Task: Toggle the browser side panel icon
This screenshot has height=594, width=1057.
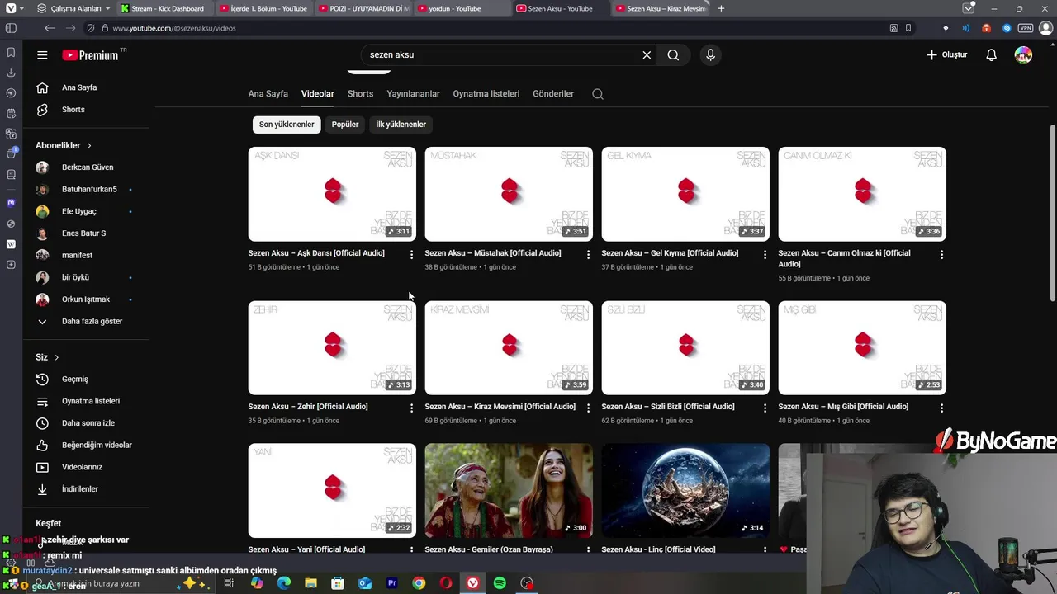Action: point(11,28)
